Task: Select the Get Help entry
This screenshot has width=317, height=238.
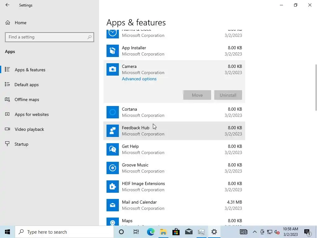Action: [174, 149]
